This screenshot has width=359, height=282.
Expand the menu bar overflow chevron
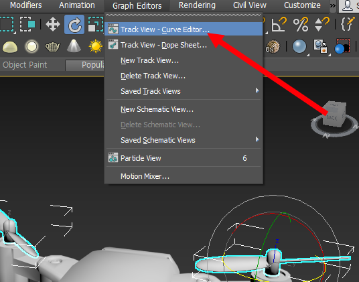(x=333, y=5)
